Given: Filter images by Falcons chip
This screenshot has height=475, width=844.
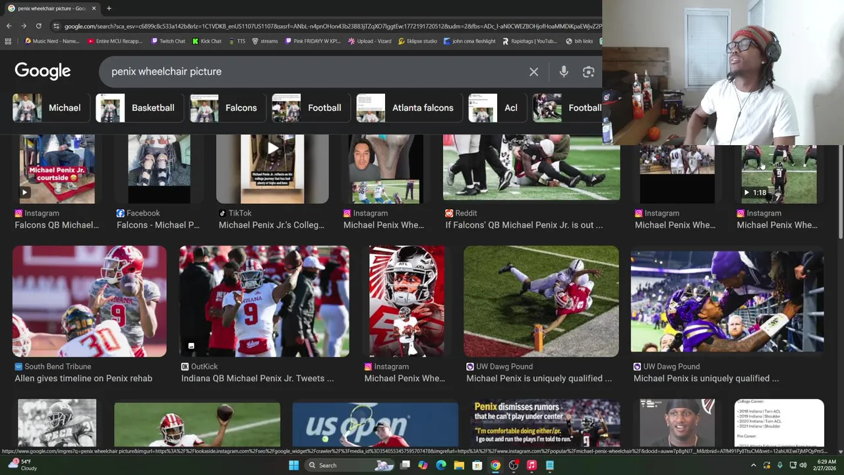Looking at the screenshot, I should (x=227, y=108).
